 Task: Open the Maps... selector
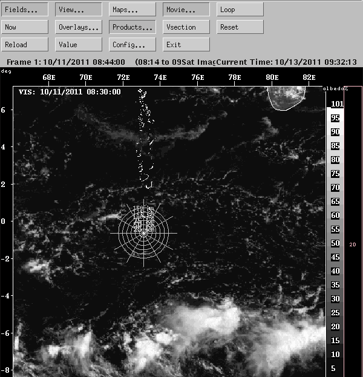tap(132, 10)
